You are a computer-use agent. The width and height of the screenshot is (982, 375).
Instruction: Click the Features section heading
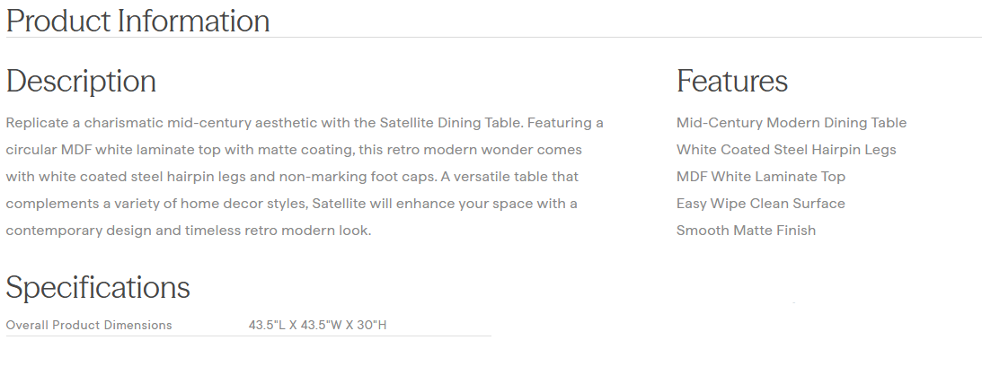pos(731,81)
